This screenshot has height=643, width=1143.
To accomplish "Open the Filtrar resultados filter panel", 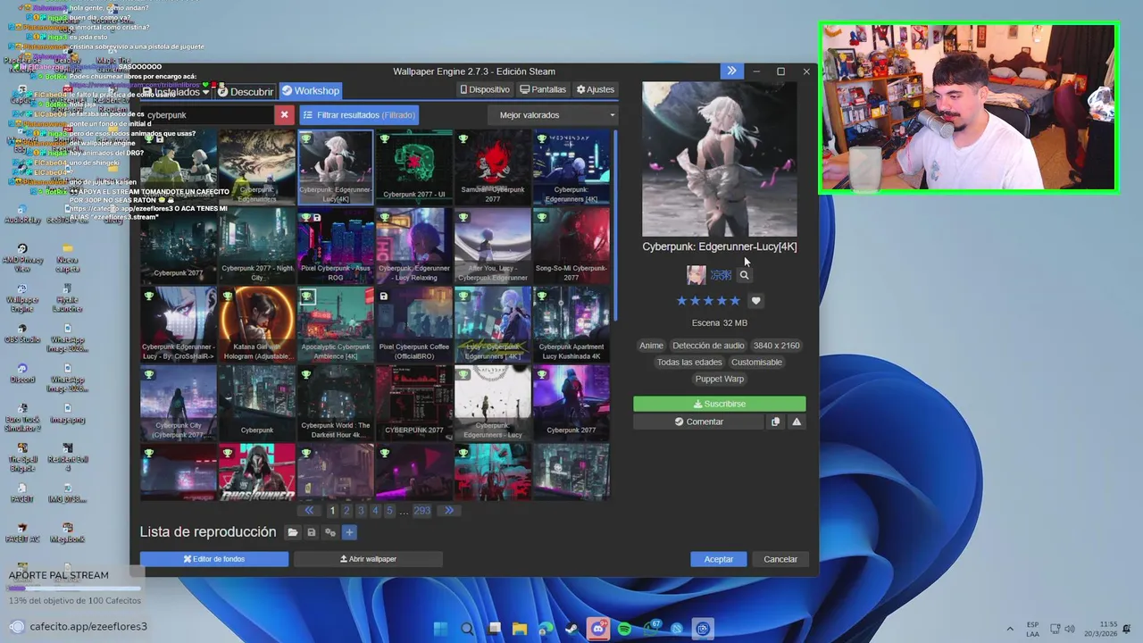I will click(x=359, y=115).
